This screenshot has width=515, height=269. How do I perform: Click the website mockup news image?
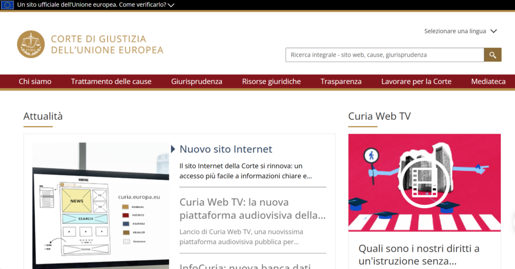pos(101,206)
